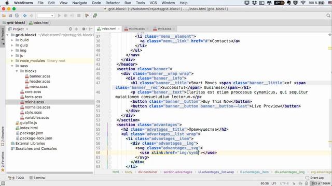This screenshot has height=186, width=332.
Task: Toggle the Favorites side tool window button
Action: 3,161
